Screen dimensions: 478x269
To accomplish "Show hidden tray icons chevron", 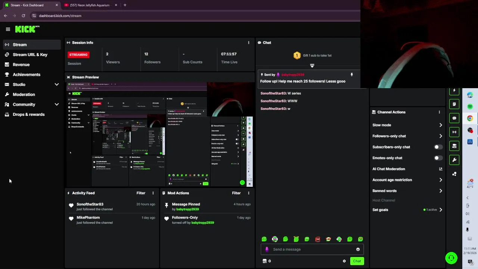I will [x=467, y=198].
